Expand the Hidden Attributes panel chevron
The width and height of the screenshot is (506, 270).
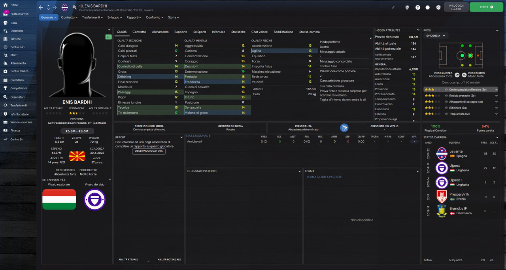(x=418, y=30)
